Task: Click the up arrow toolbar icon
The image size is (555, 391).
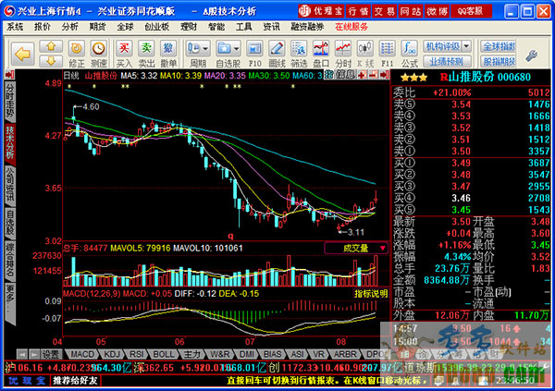Action: [51, 46]
